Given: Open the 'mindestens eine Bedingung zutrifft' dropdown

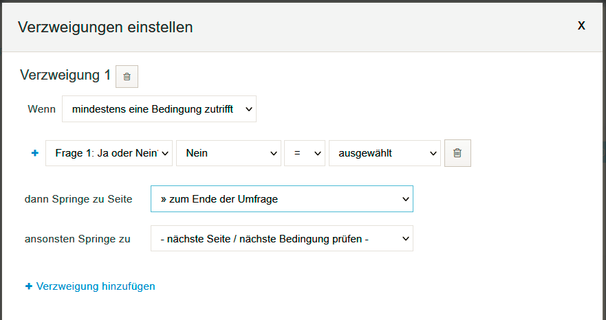Looking at the screenshot, I should coord(159,109).
